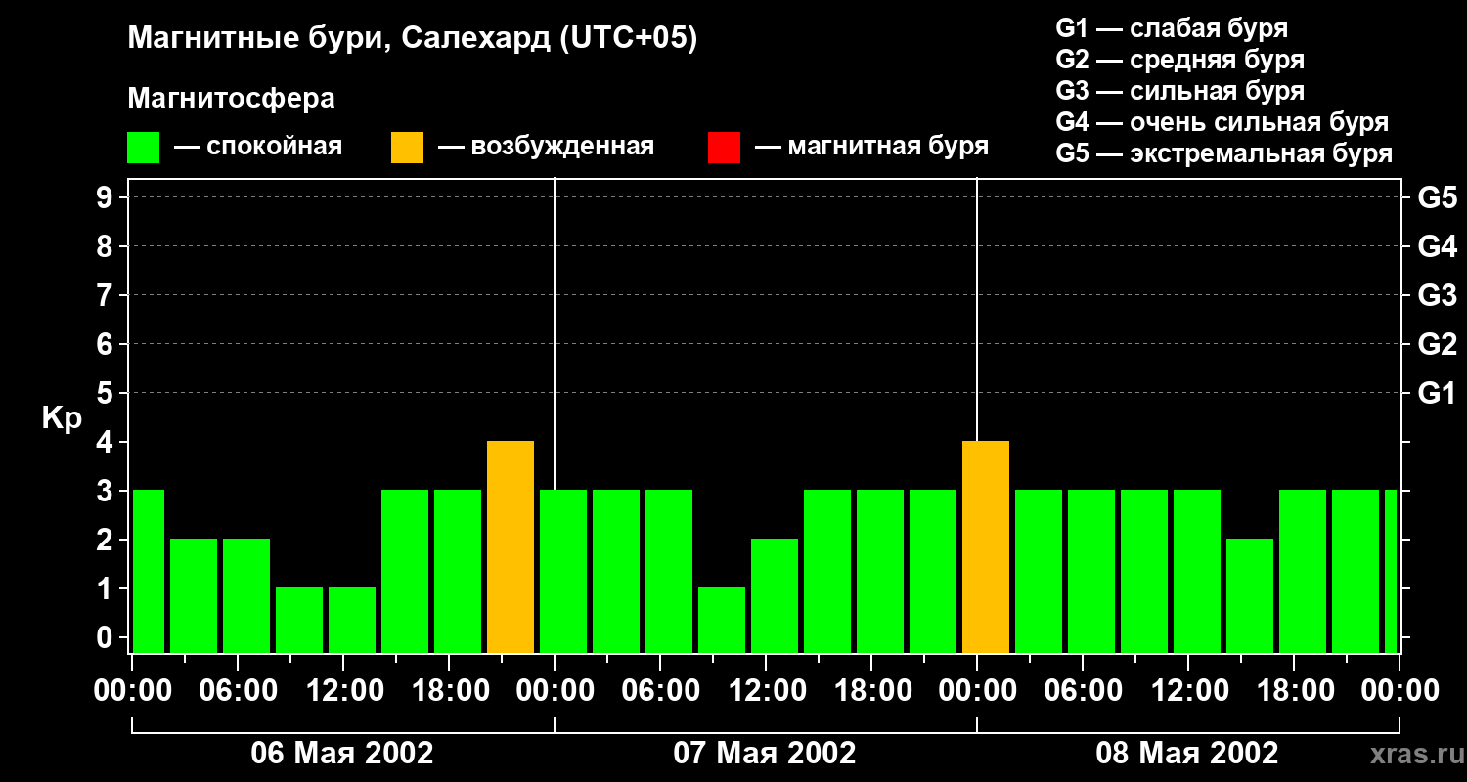Click the 'G4' label on right axis

1438,246
